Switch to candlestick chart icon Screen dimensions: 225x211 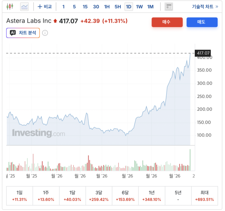point(10,7)
